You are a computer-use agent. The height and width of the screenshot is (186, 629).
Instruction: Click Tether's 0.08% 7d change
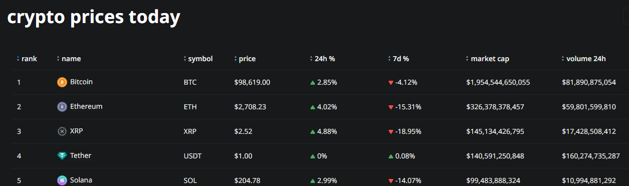tap(402, 156)
